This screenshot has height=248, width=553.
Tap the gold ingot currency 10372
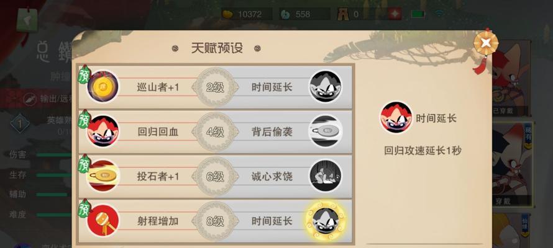[247, 14]
